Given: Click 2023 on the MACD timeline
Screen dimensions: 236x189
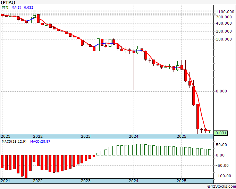Looking at the screenshot, I should pos(86,181).
